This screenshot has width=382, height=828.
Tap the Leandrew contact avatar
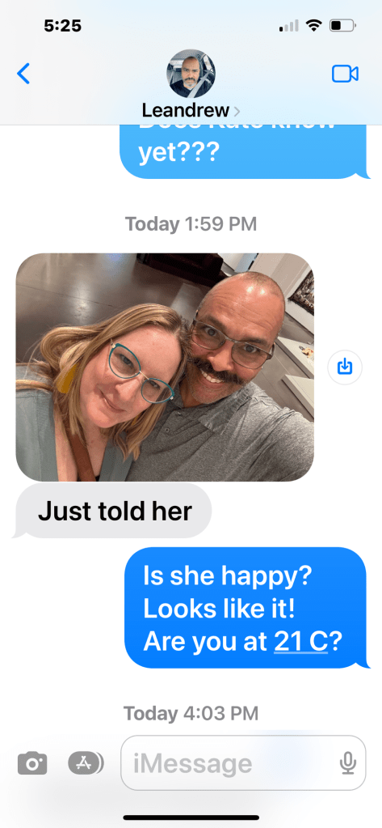pos(191,74)
